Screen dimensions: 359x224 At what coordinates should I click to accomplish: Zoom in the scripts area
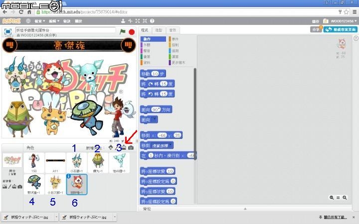[345, 198]
